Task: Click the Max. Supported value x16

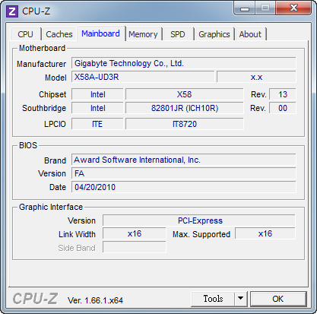Action: [x=265, y=233]
